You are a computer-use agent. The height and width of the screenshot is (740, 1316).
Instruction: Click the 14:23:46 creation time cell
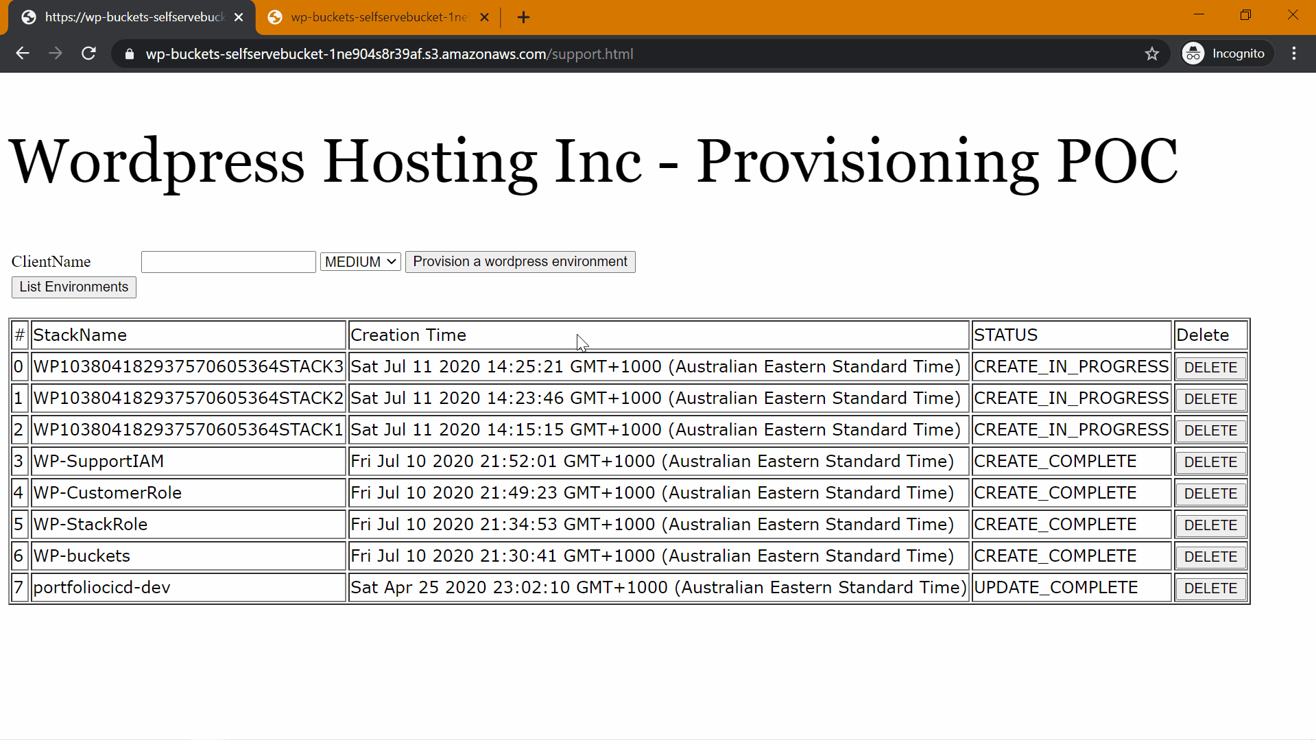(x=659, y=398)
